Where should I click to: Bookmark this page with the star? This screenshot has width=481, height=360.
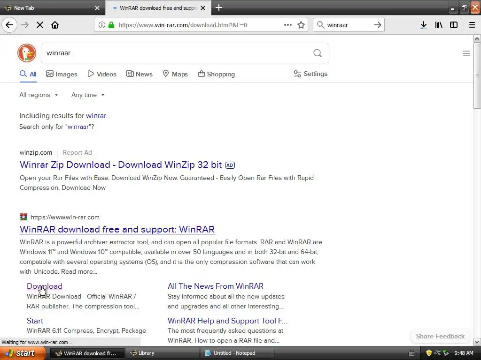(301, 25)
